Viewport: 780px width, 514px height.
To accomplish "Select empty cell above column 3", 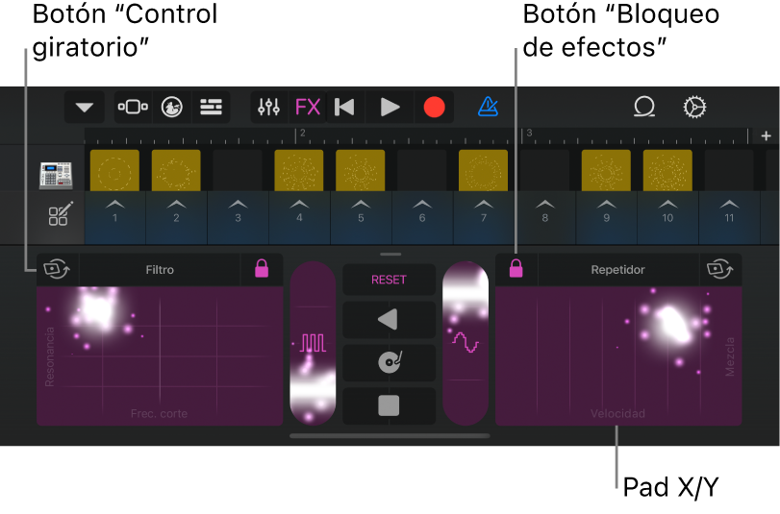I will (x=238, y=170).
